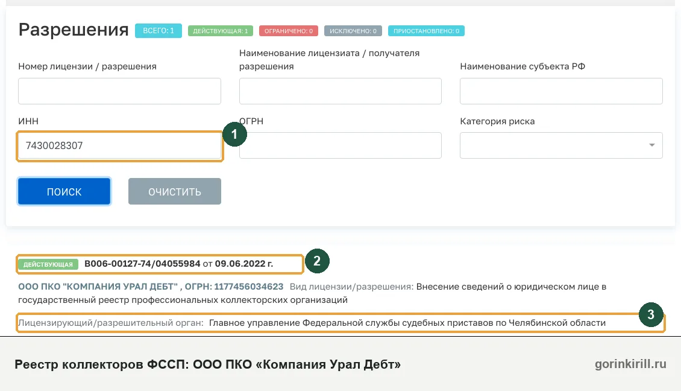The height and width of the screenshot is (391, 681).
Task: Focus the ИНН field containing 7430028307
Action: [x=119, y=145]
